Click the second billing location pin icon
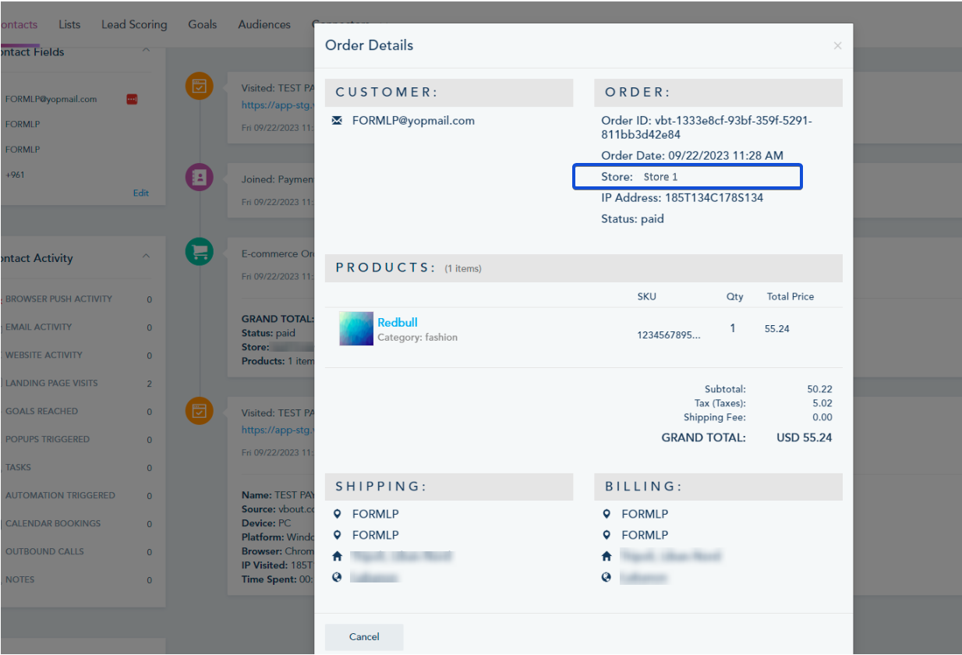The width and height of the screenshot is (962, 655). pyautogui.click(x=607, y=536)
